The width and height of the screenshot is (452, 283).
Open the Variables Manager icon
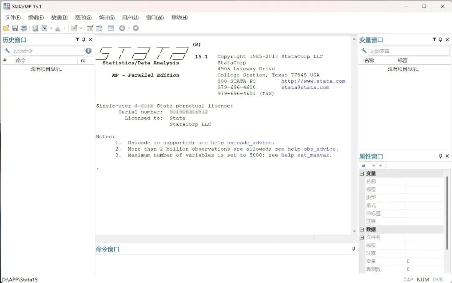110,28
